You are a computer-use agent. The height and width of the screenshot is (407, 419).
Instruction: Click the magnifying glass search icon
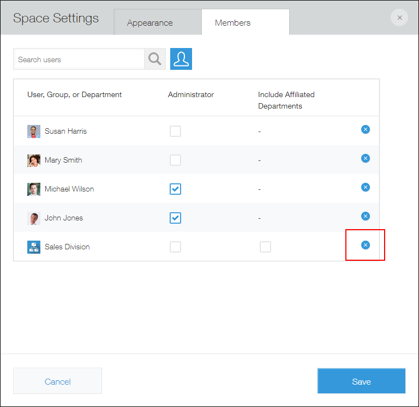point(155,59)
